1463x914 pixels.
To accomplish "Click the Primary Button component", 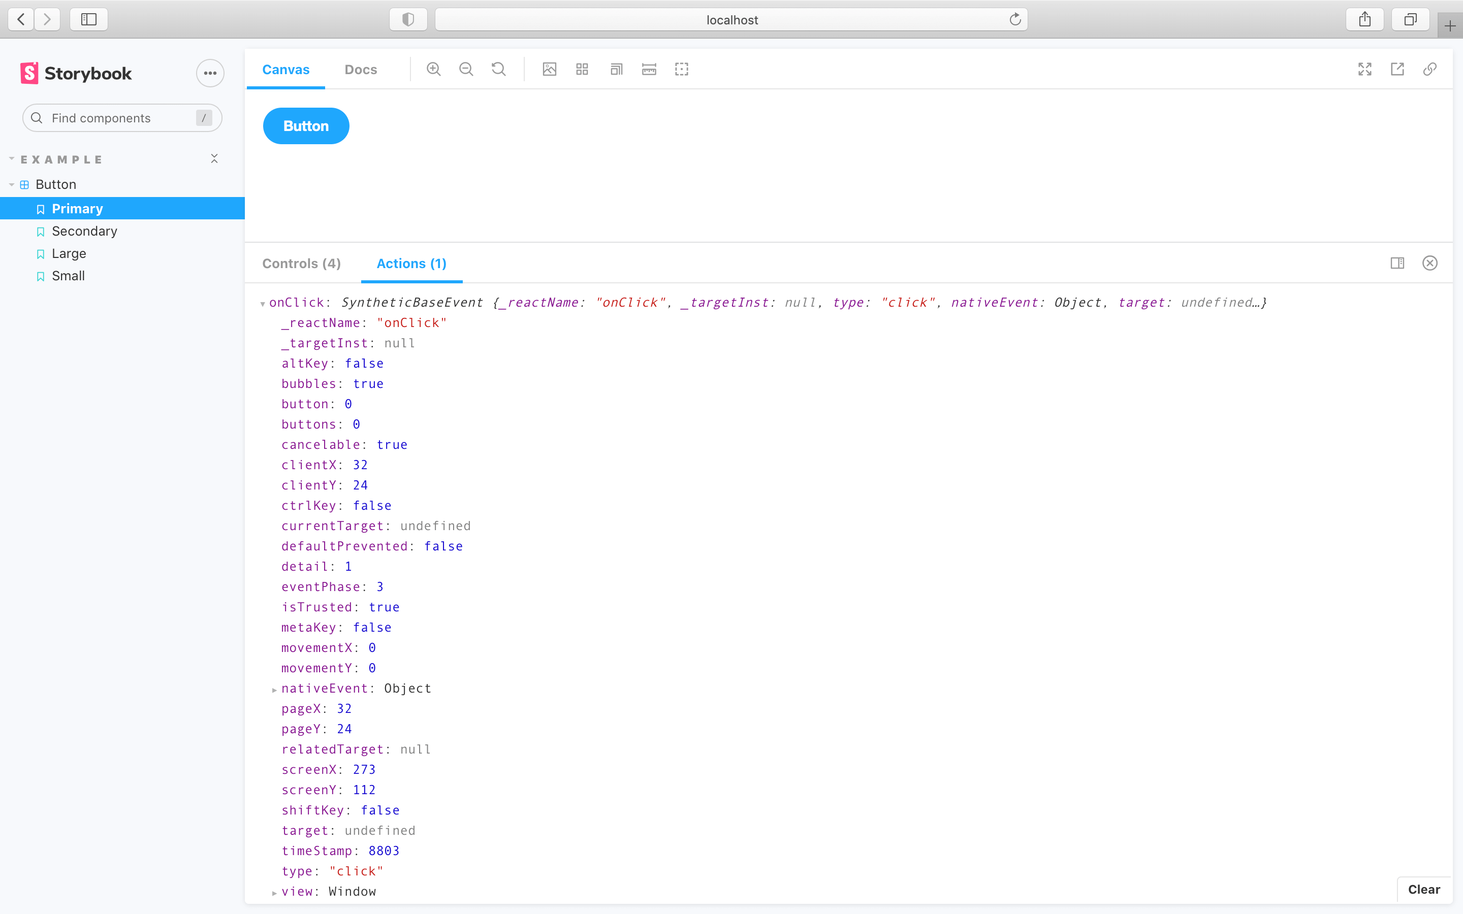I will (x=305, y=126).
